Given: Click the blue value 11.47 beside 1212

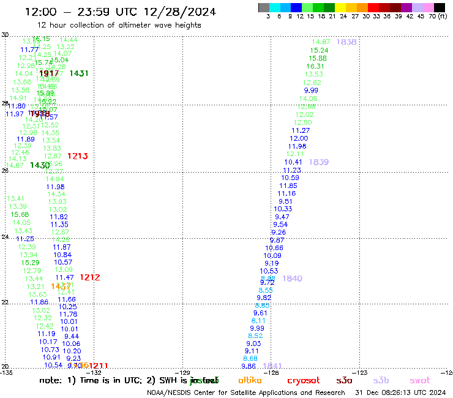Looking at the screenshot, I should pos(65,277).
